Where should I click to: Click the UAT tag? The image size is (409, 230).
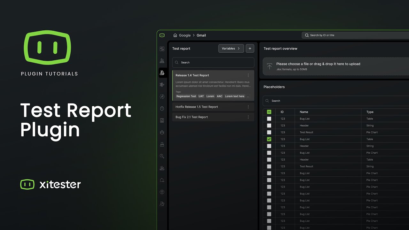point(201,96)
